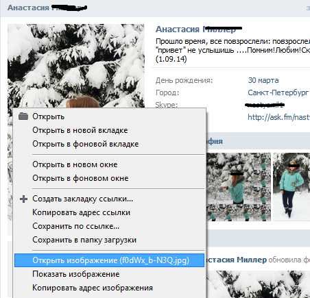Screen dimensions: 310x298
Task: Click the День рождения: label
Action: (184, 80)
